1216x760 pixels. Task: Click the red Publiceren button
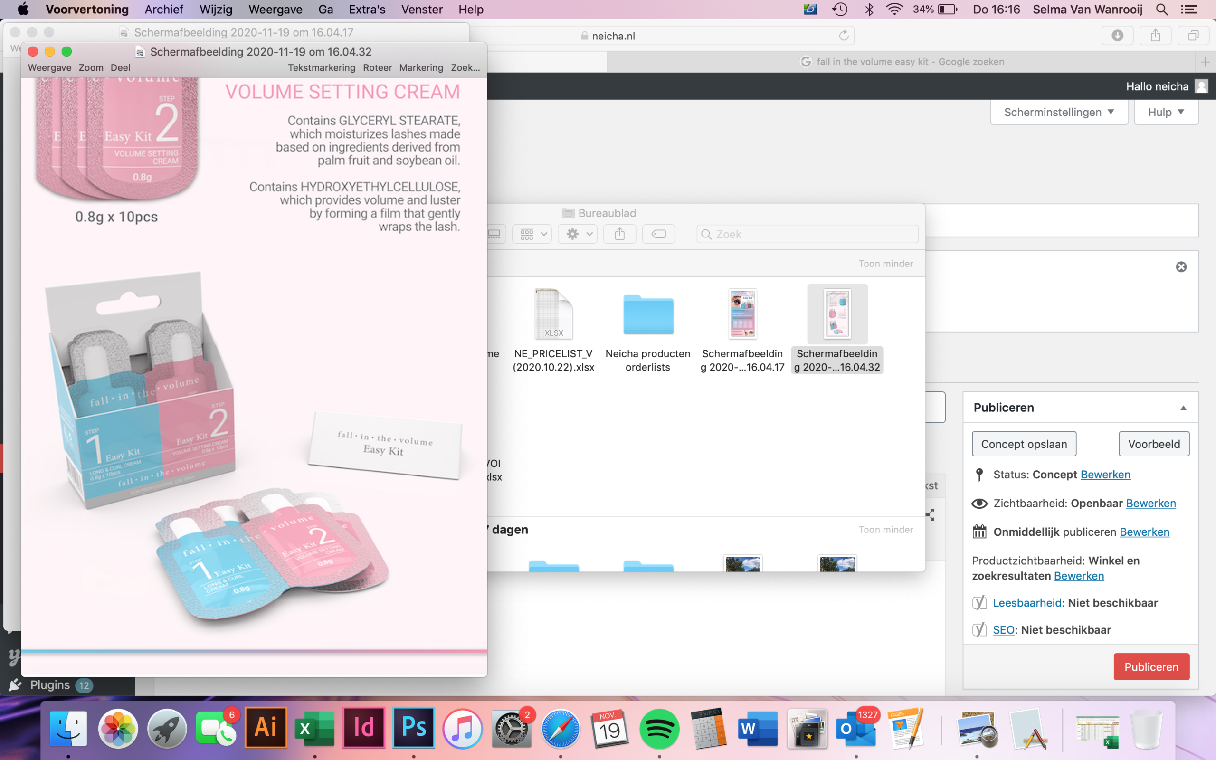1150,666
